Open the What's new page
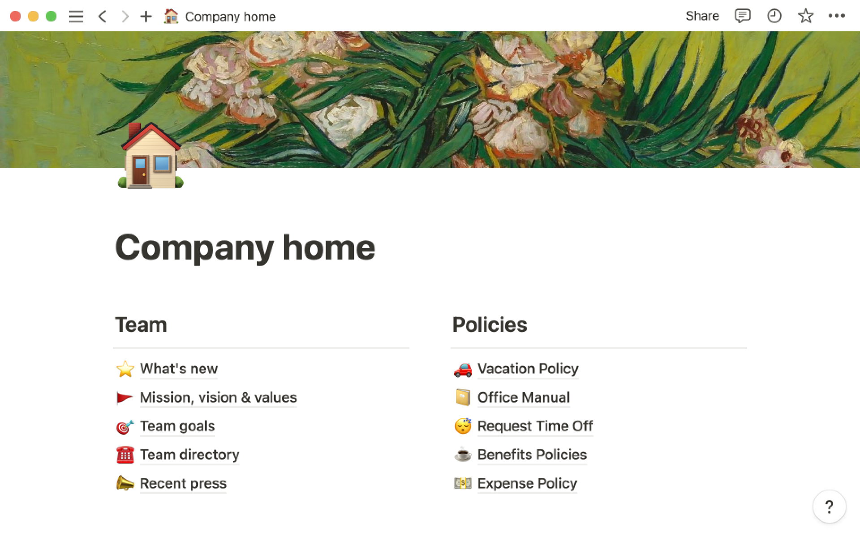This screenshot has width=860, height=537. coord(179,369)
